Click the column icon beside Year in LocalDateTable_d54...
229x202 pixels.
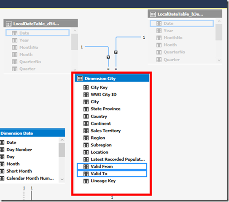click(15, 40)
